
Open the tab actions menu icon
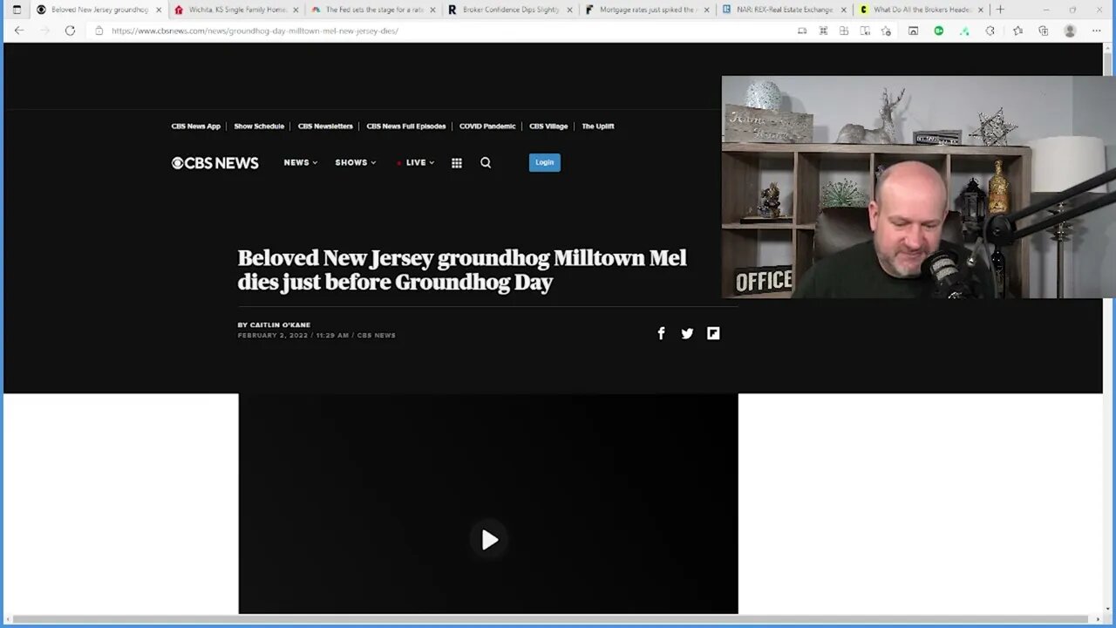tap(17, 10)
